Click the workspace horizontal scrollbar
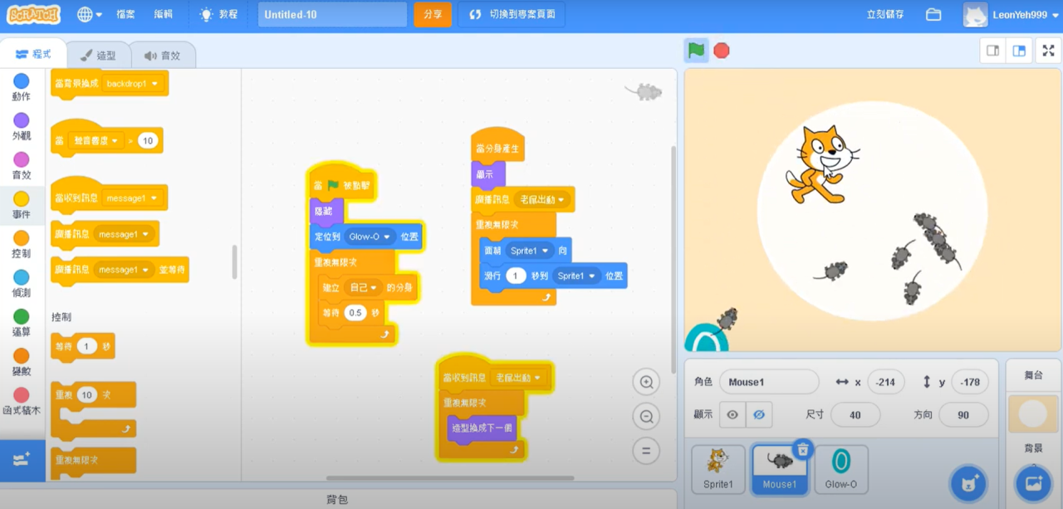This screenshot has height=509, width=1063. [449, 478]
